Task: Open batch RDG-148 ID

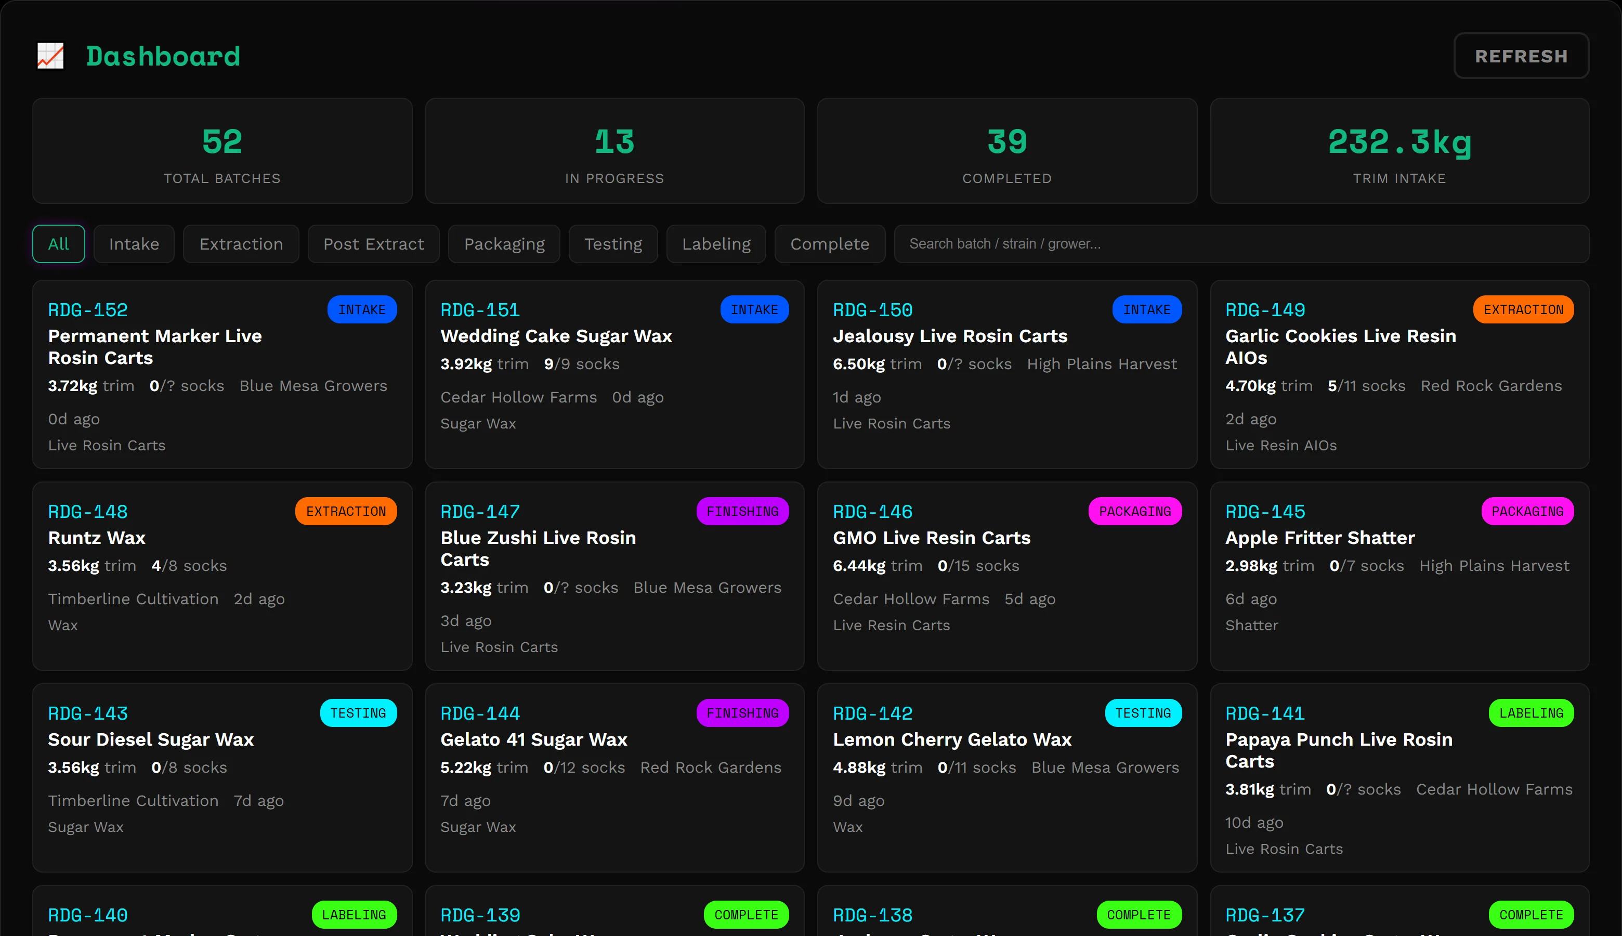Action: click(x=88, y=512)
